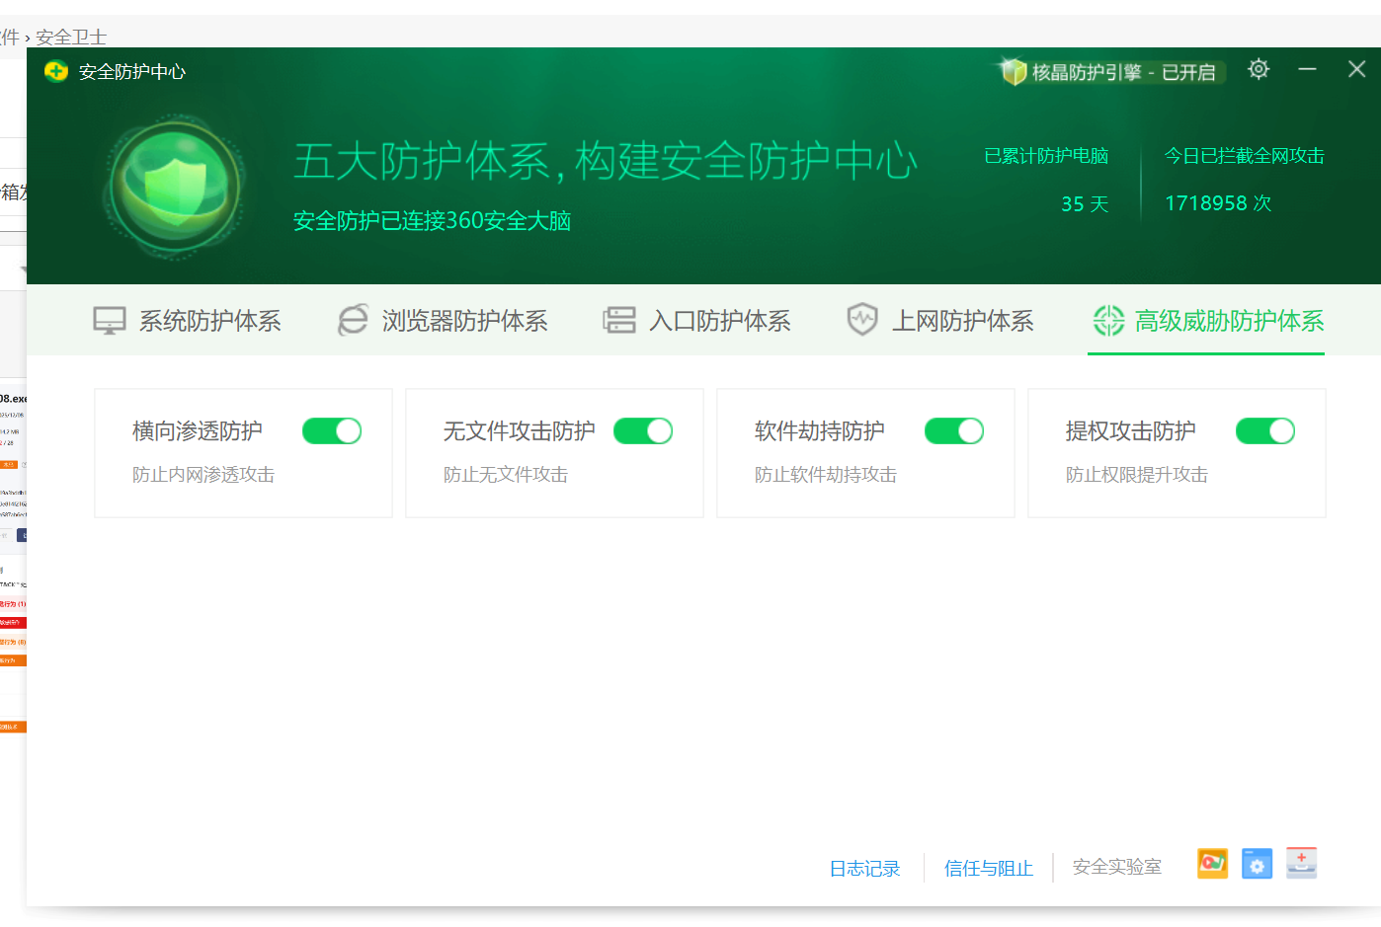The width and height of the screenshot is (1381, 927).
Task: Click 安全防护已连接360安全大脑 text
Action: (432, 220)
